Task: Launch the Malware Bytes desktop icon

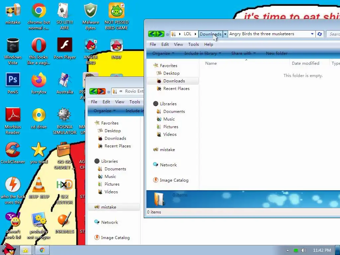Action: [90, 16]
